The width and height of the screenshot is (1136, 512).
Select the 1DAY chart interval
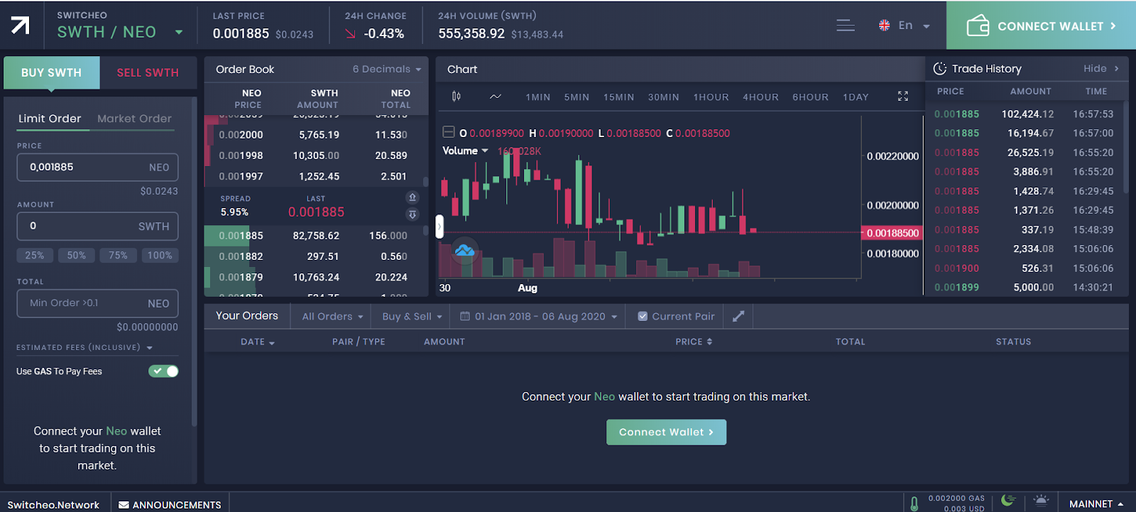click(x=856, y=97)
